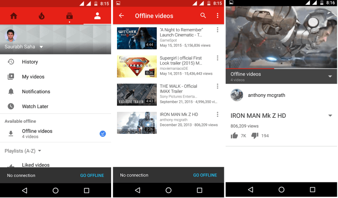Open THE WALK video thumbnail
Image resolution: width=338 pixels, height=198 pixels.
(x=137, y=95)
